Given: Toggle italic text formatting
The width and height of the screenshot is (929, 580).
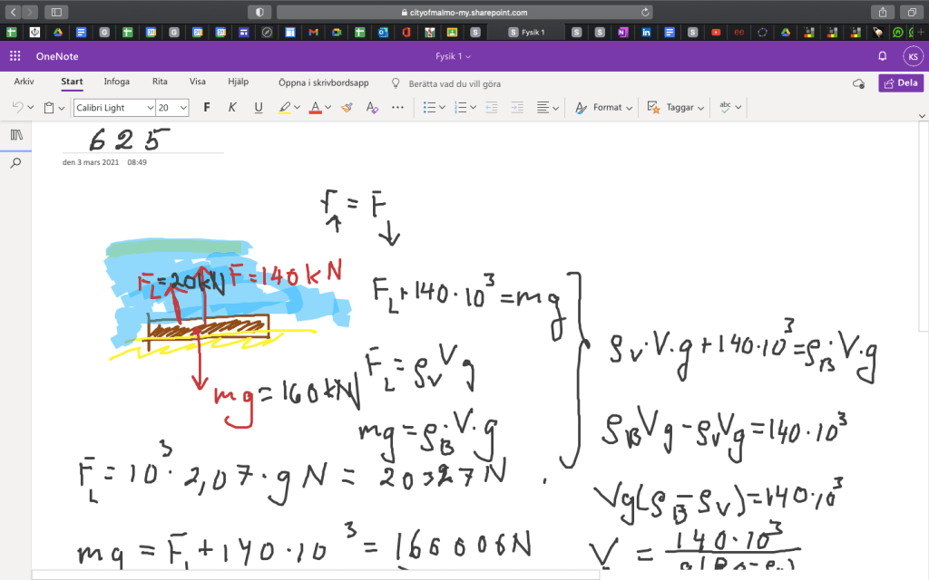Looking at the screenshot, I should [x=232, y=107].
